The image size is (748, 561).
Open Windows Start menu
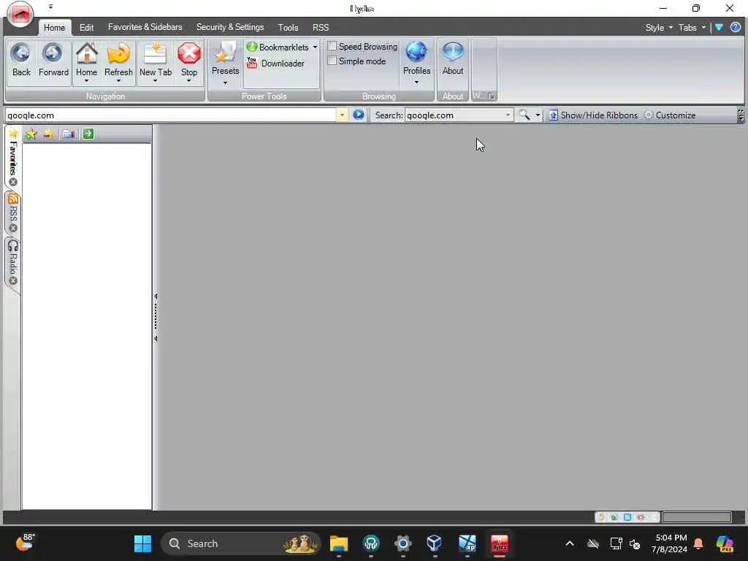coord(142,543)
